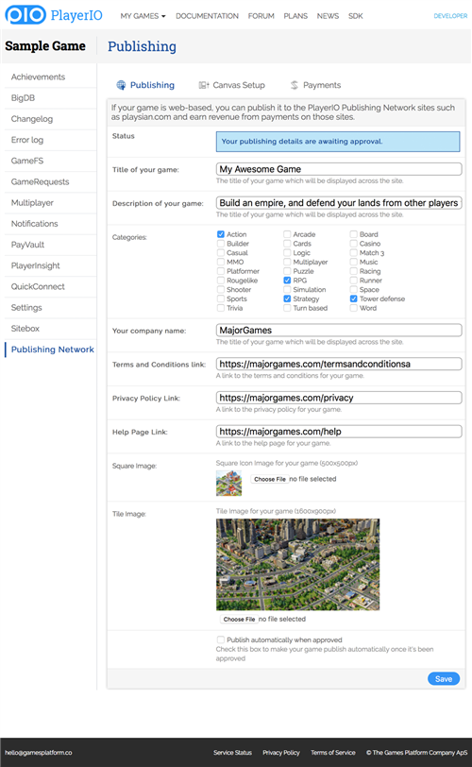Click the city tile image preview
Image resolution: width=472 pixels, height=767 pixels.
coord(297,565)
